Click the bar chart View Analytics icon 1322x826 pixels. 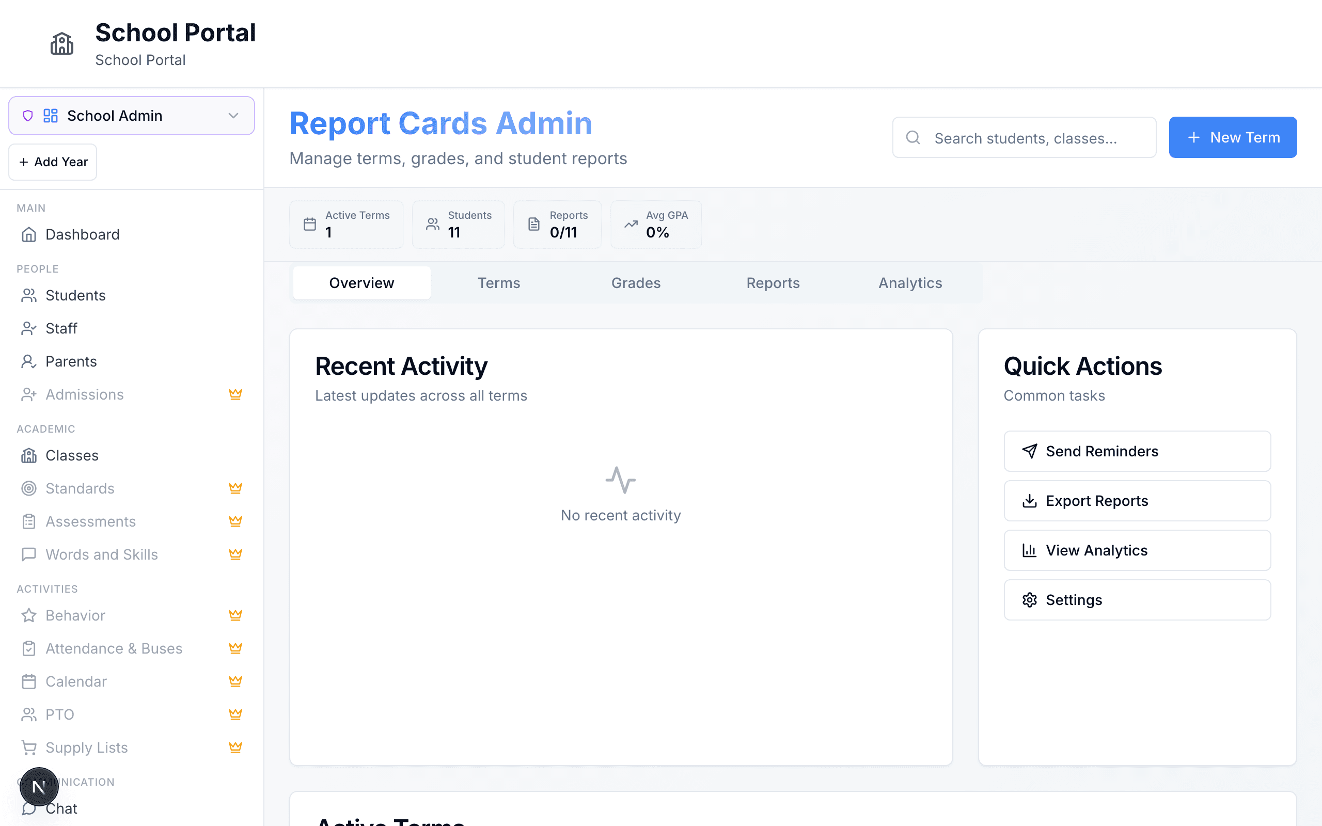point(1029,550)
